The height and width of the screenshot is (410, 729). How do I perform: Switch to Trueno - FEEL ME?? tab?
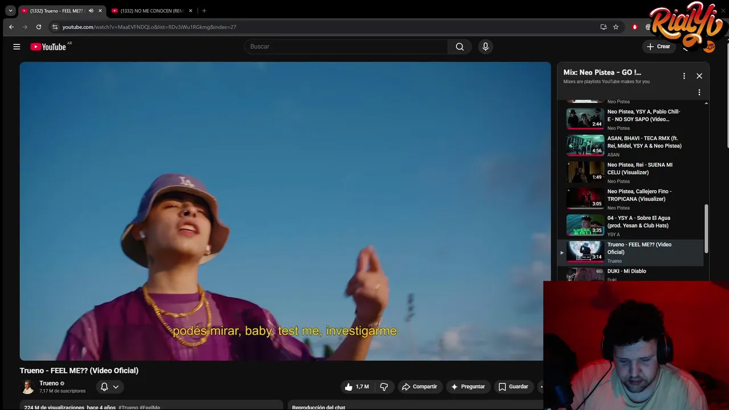click(x=56, y=10)
